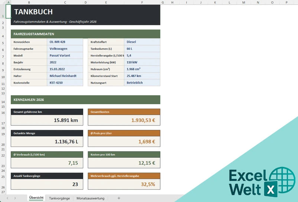The width and height of the screenshot is (298, 202).
Task: Select the 32,5% Mehrverbrauch value
Action: click(124, 184)
